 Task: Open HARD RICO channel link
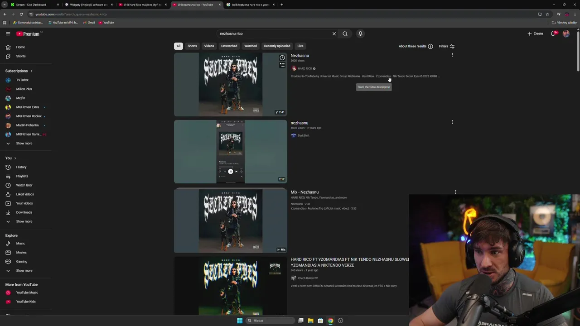coord(304,69)
